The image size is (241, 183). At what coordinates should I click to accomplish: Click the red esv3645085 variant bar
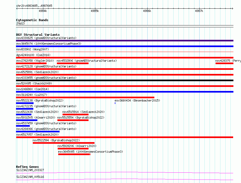(x=74, y=154)
